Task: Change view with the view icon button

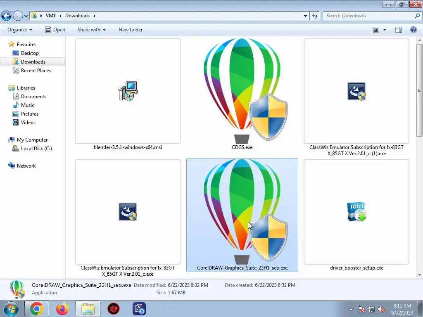Action: [376, 30]
